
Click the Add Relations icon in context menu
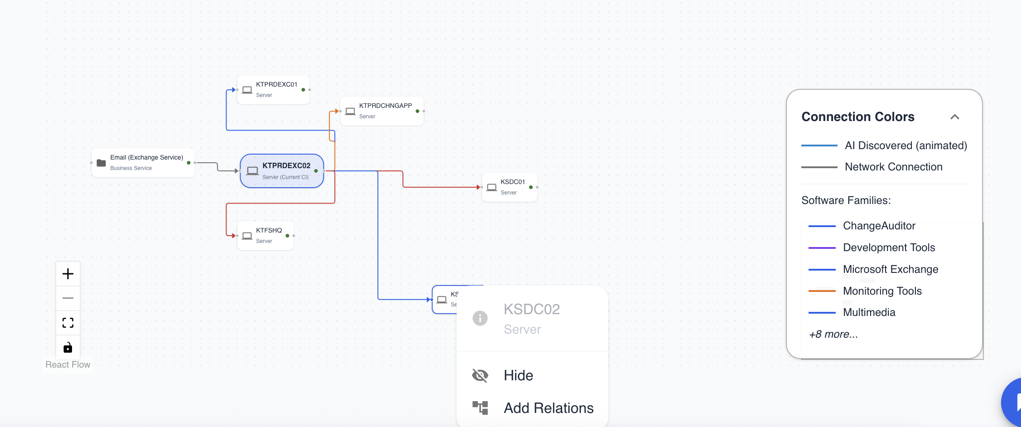(x=481, y=408)
